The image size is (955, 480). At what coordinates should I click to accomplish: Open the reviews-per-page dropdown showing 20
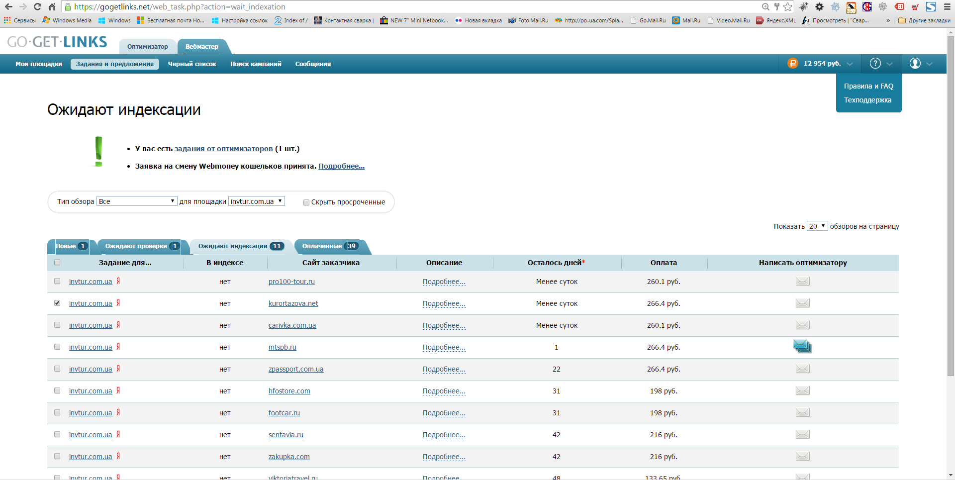pos(817,226)
